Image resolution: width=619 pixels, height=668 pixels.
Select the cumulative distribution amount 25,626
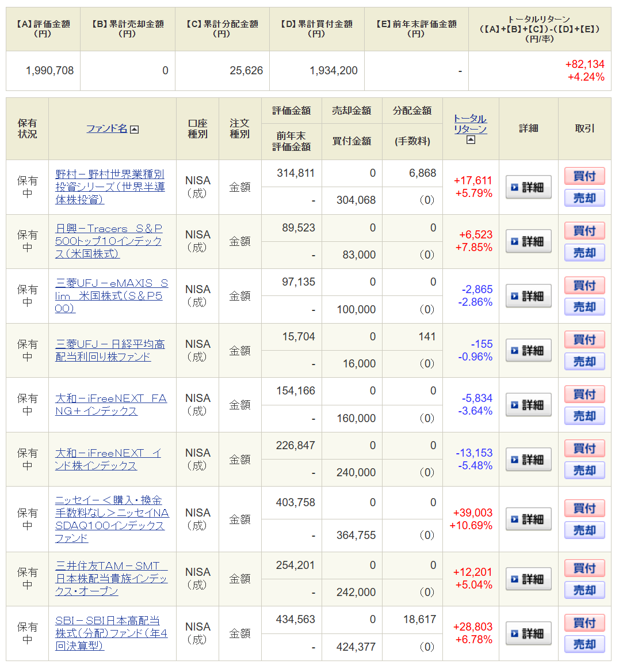click(246, 70)
